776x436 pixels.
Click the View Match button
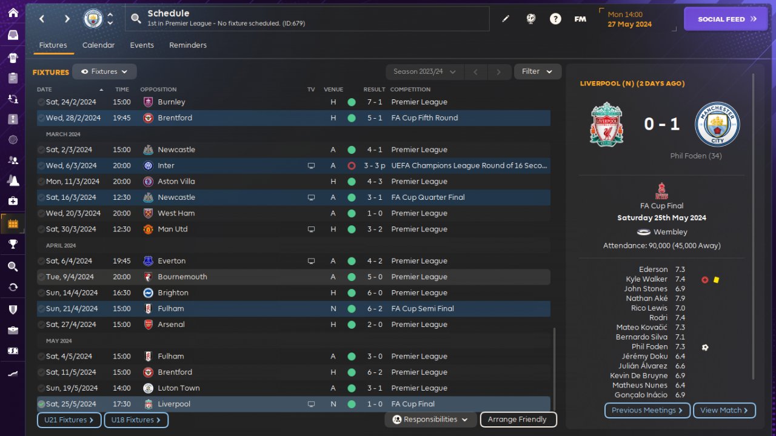pos(724,411)
